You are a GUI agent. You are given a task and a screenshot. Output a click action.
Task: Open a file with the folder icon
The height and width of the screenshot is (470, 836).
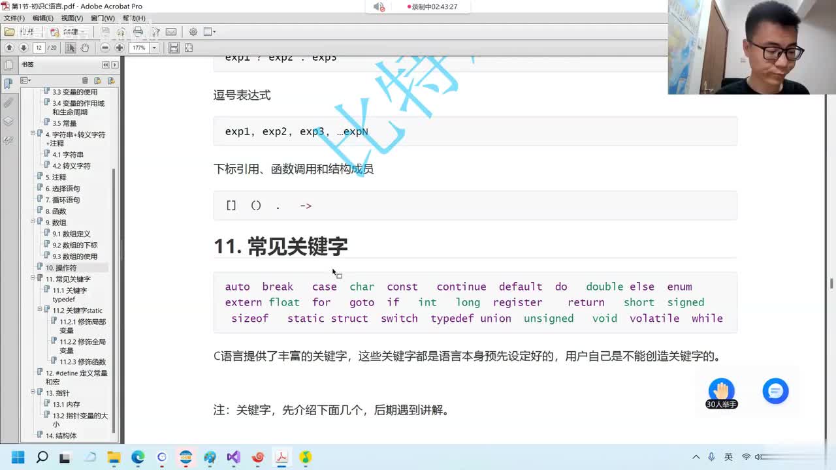tap(9, 31)
